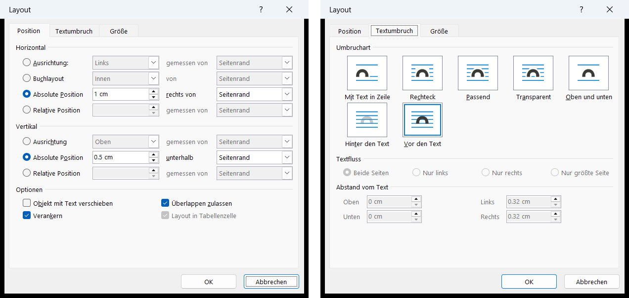Open Größe tab in right dialog
This screenshot has width=629, height=298.
click(x=439, y=31)
